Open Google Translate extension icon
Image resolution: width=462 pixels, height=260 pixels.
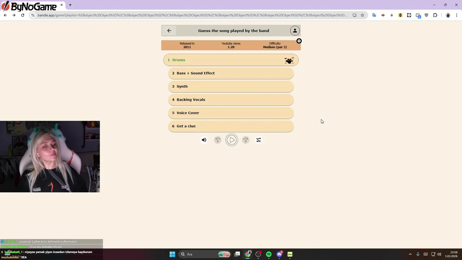pyautogui.click(x=374, y=15)
